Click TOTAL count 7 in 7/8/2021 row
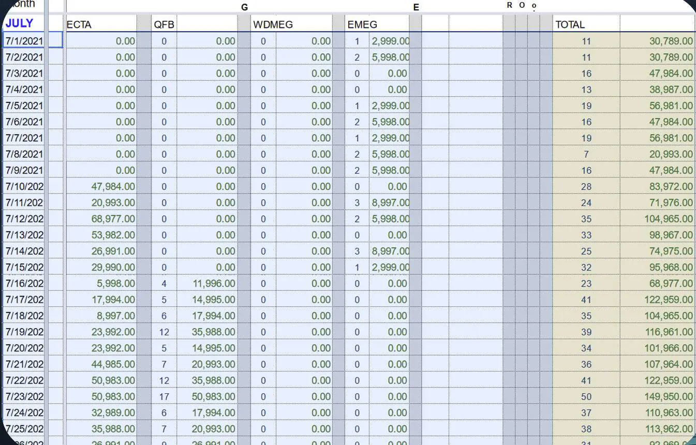This screenshot has height=445, width=696. [586, 154]
